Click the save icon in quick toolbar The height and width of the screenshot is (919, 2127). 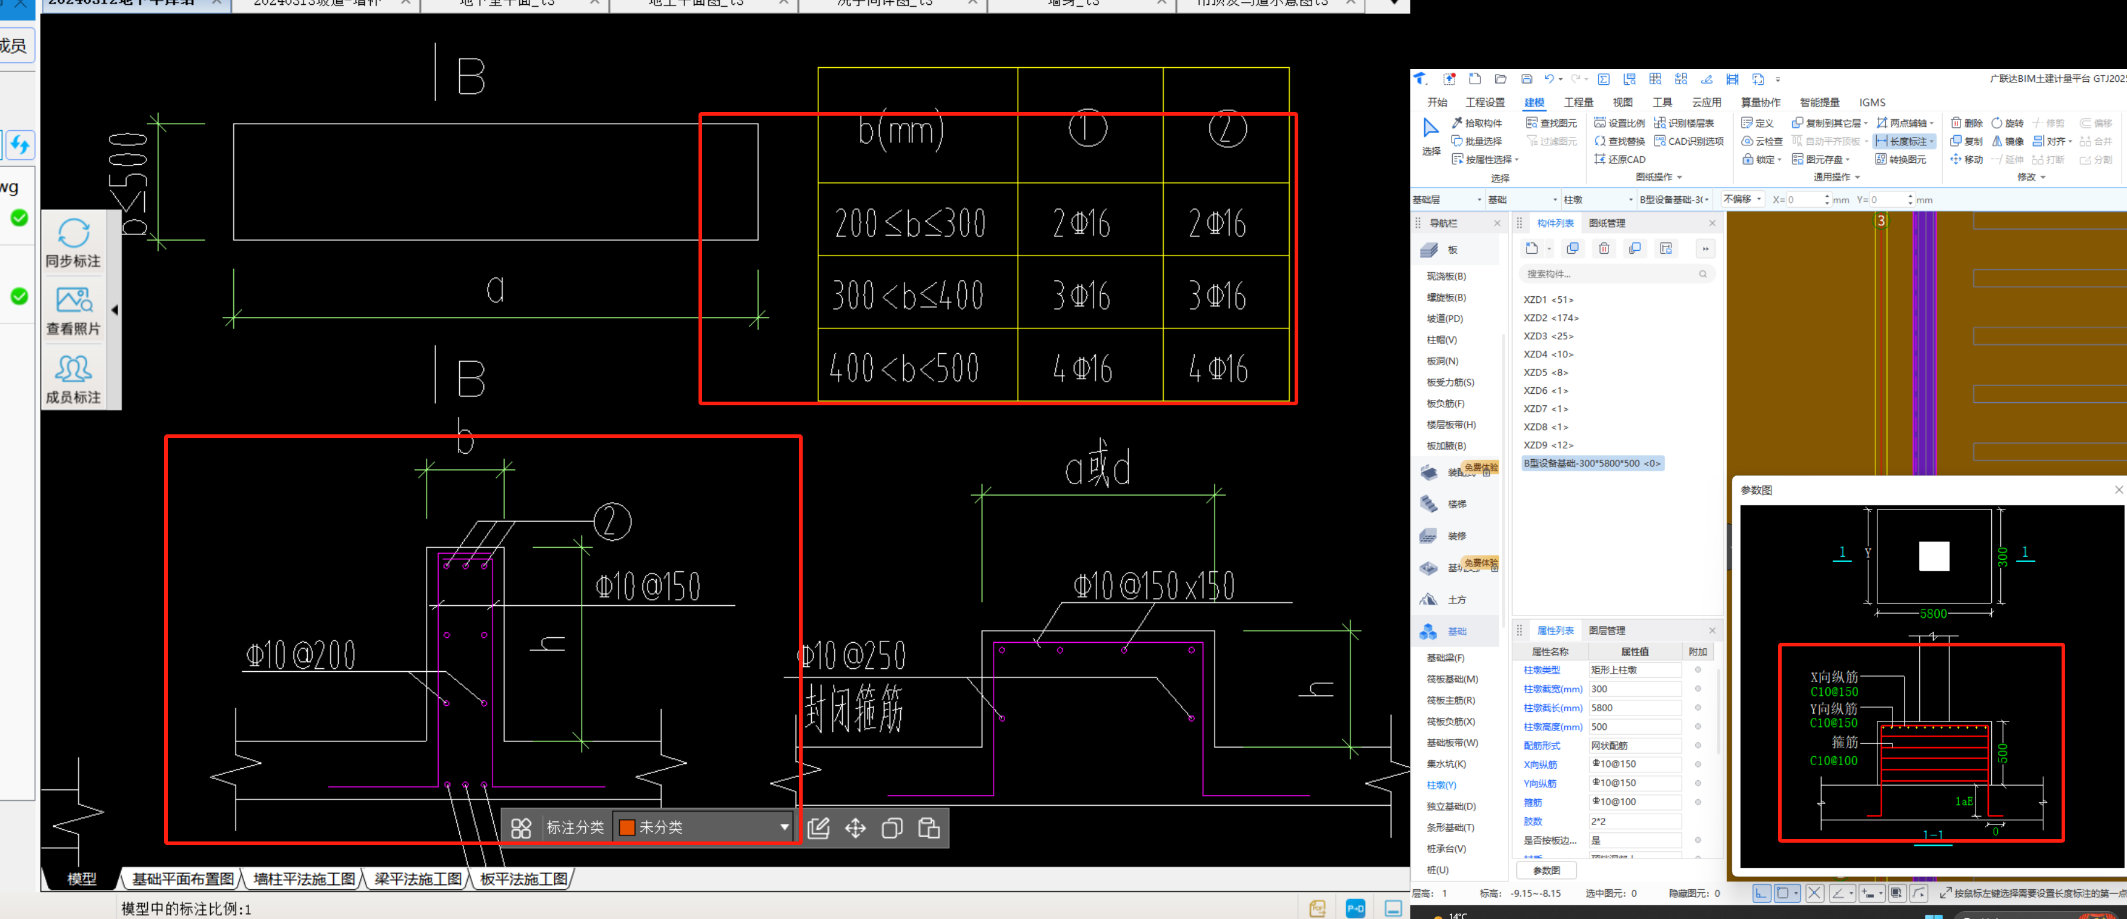(1526, 79)
